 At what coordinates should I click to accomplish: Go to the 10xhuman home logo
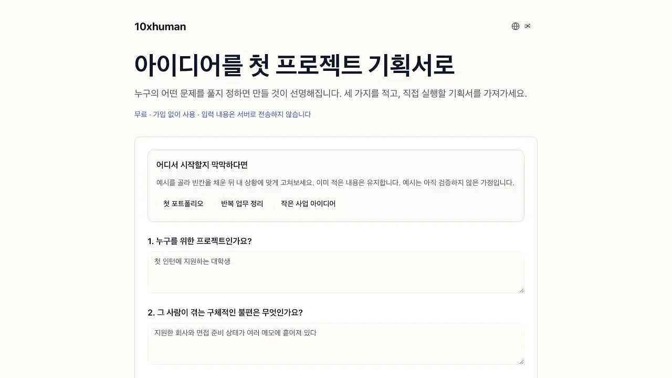click(160, 27)
